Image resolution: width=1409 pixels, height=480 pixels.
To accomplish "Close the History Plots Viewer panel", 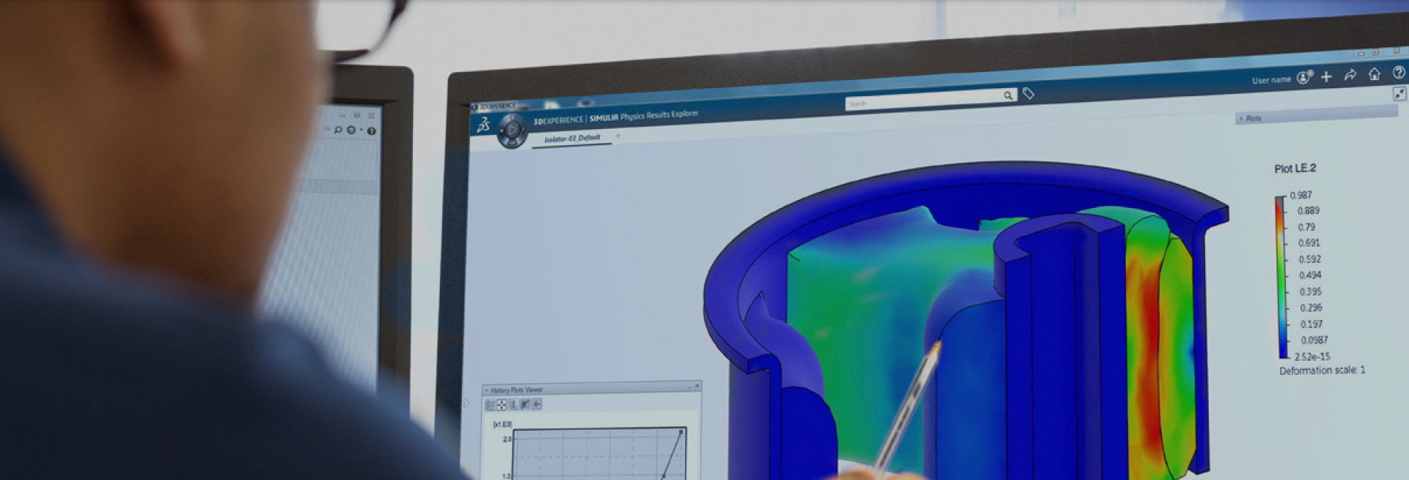I will [696, 386].
